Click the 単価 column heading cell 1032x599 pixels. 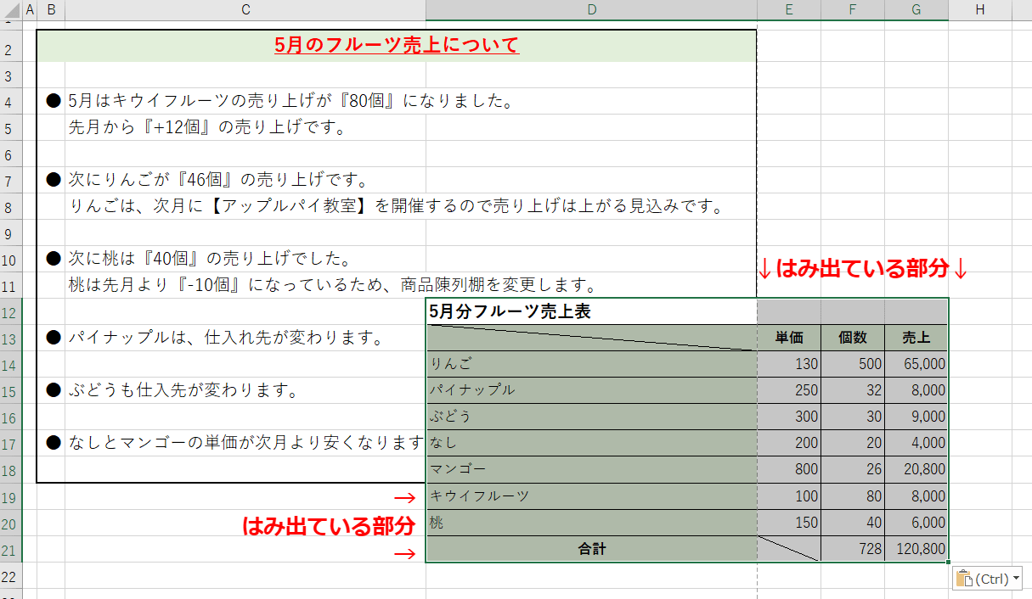pos(789,338)
